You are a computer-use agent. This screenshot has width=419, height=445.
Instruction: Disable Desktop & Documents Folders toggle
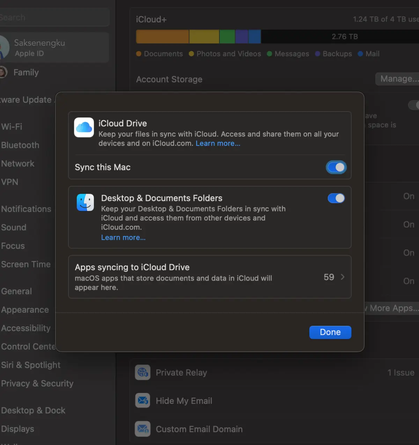pos(336,198)
